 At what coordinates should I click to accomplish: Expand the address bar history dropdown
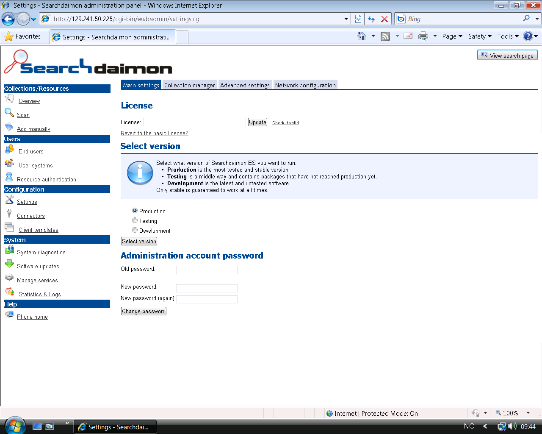coord(346,19)
